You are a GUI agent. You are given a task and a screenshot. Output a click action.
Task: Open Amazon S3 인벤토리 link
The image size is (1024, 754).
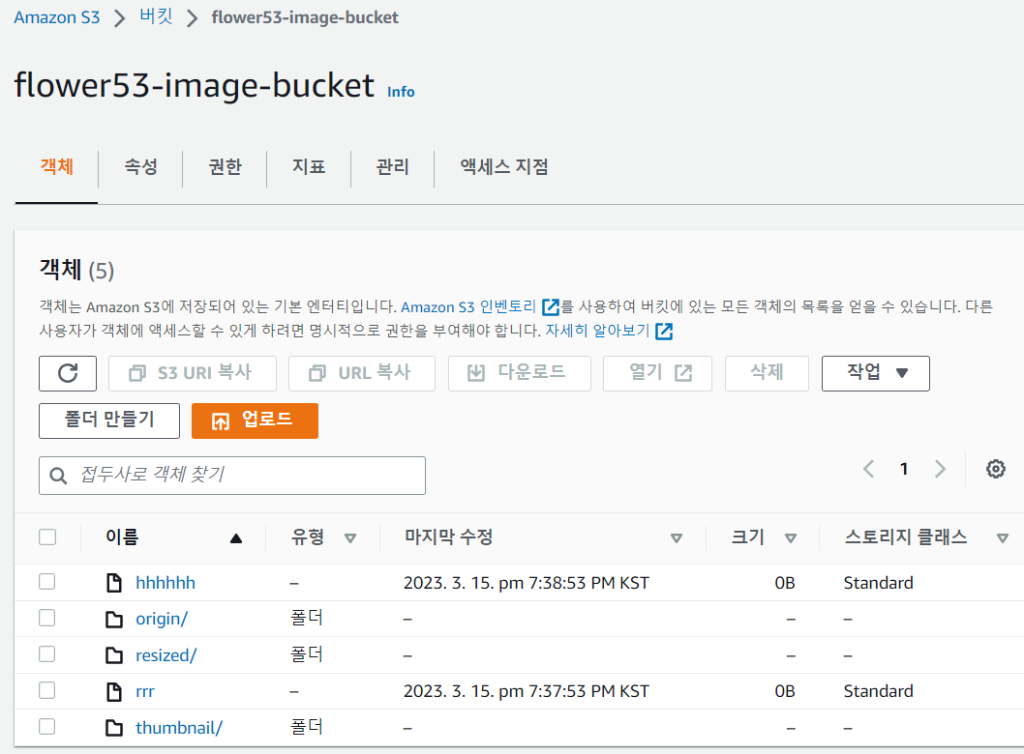coord(468,306)
